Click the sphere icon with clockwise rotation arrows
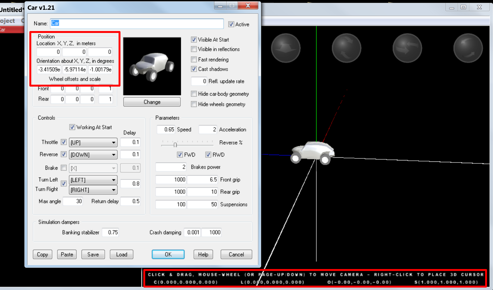Viewport: 493px width, 290px height. 346,48
